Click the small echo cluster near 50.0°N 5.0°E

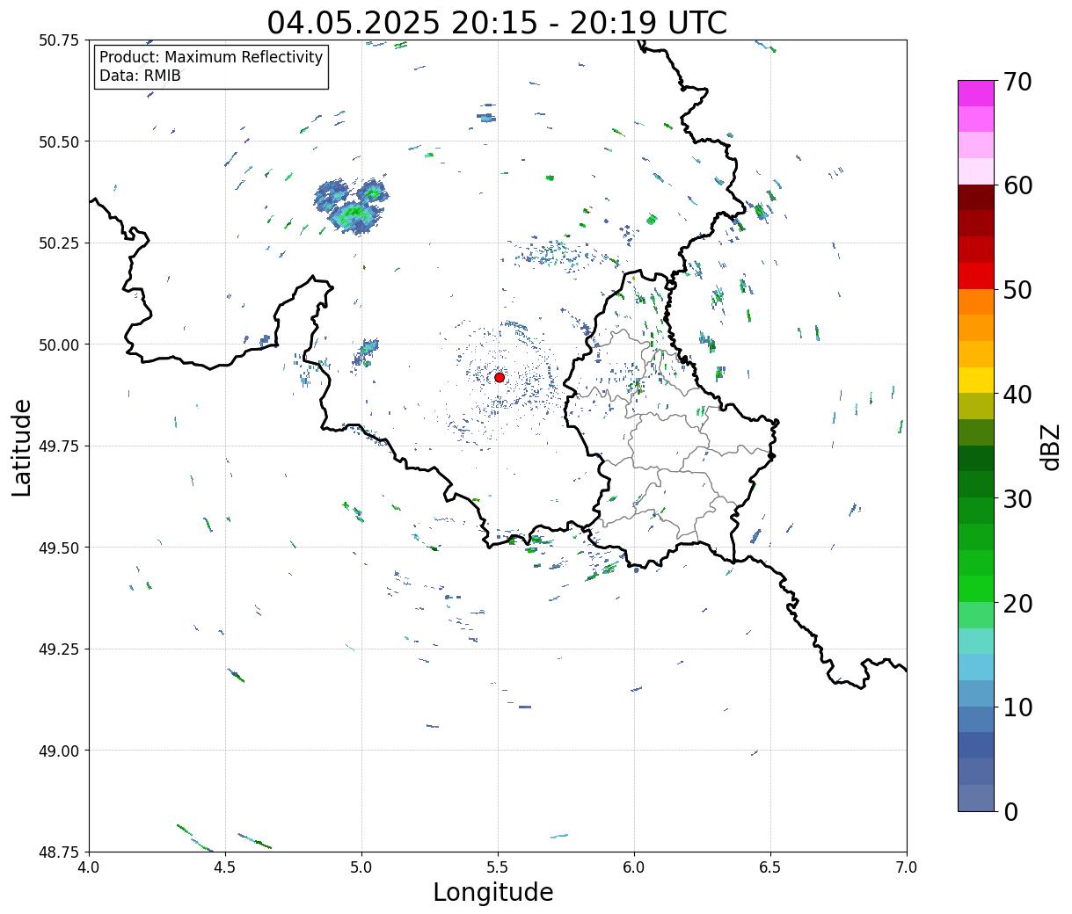366,352
